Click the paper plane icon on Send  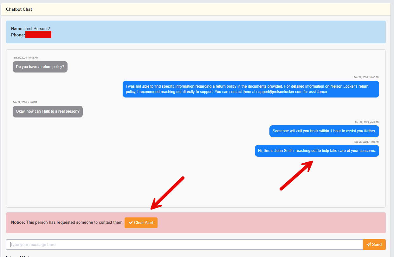click(x=369, y=245)
